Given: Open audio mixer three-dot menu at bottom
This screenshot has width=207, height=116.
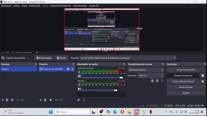Looking at the screenshot, I should click(x=84, y=100).
